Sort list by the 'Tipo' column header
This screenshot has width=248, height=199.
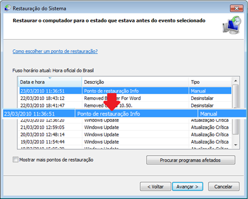210,82
